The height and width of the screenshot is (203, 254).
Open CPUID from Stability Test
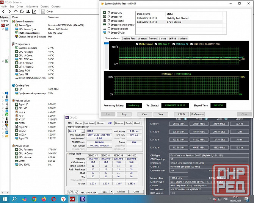click(181, 114)
